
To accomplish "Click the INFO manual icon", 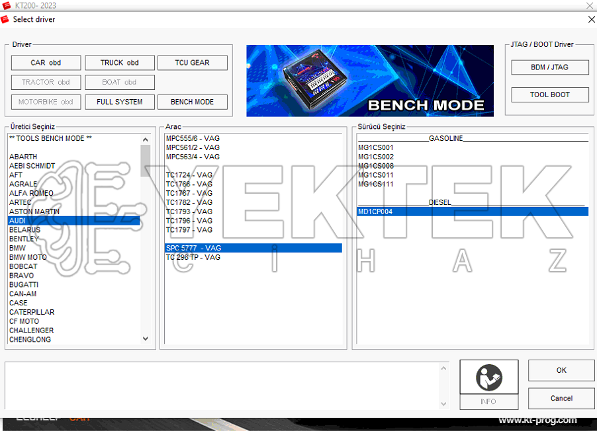I will tap(489, 377).
